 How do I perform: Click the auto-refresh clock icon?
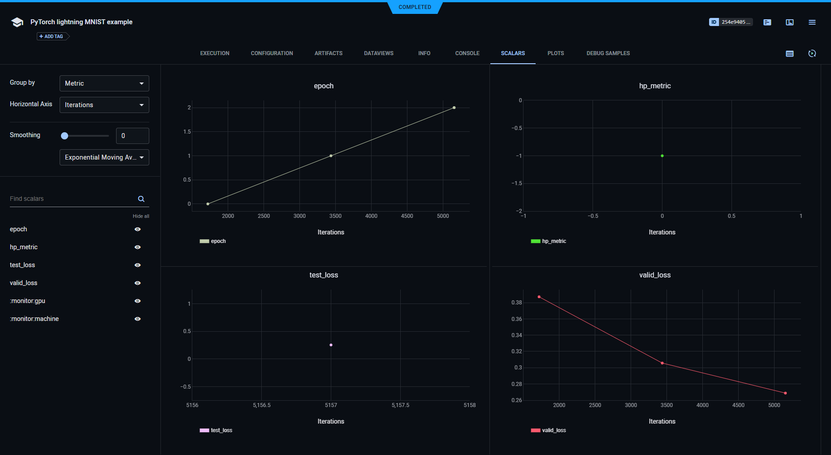812,54
